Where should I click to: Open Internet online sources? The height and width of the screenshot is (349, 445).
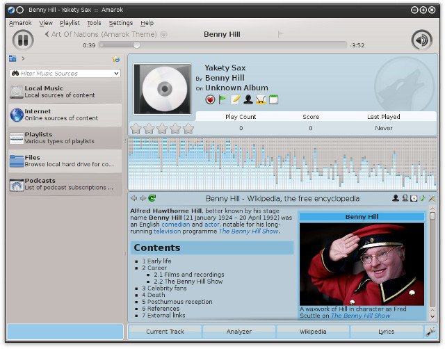click(x=65, y=115)
